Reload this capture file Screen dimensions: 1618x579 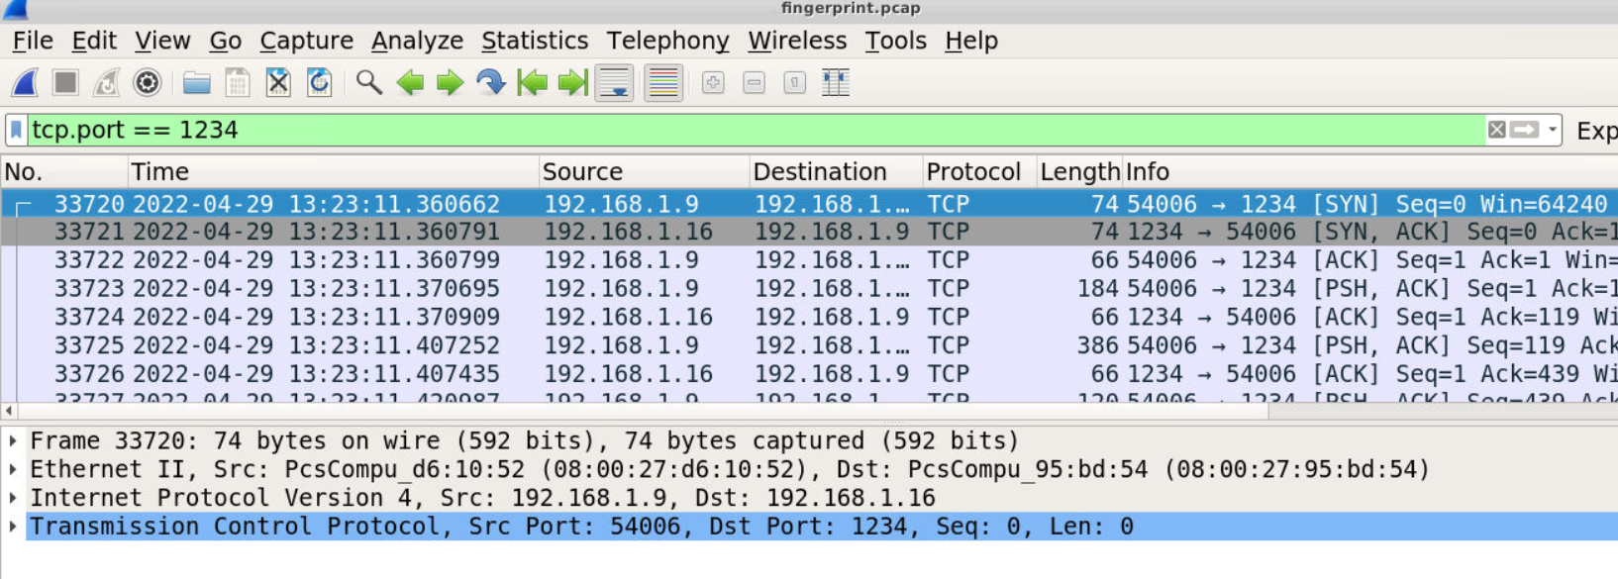click(319, 83)
